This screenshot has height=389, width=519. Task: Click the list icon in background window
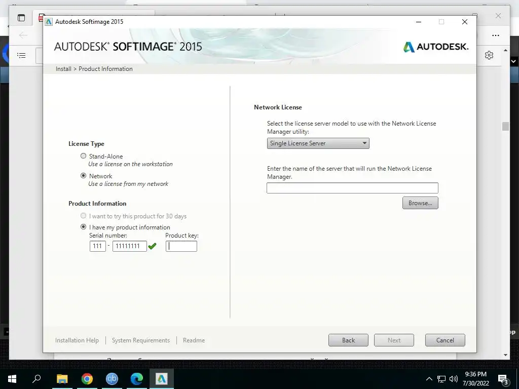(21, 55)
